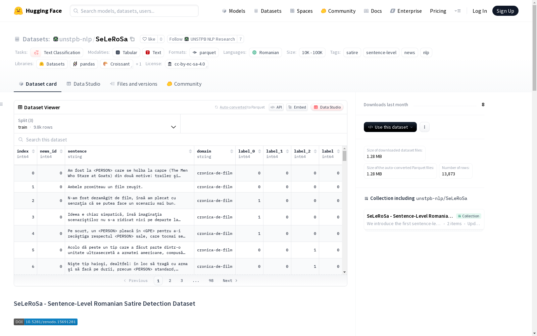
Task: Click the pandas library tag
Action: [84, 64]
